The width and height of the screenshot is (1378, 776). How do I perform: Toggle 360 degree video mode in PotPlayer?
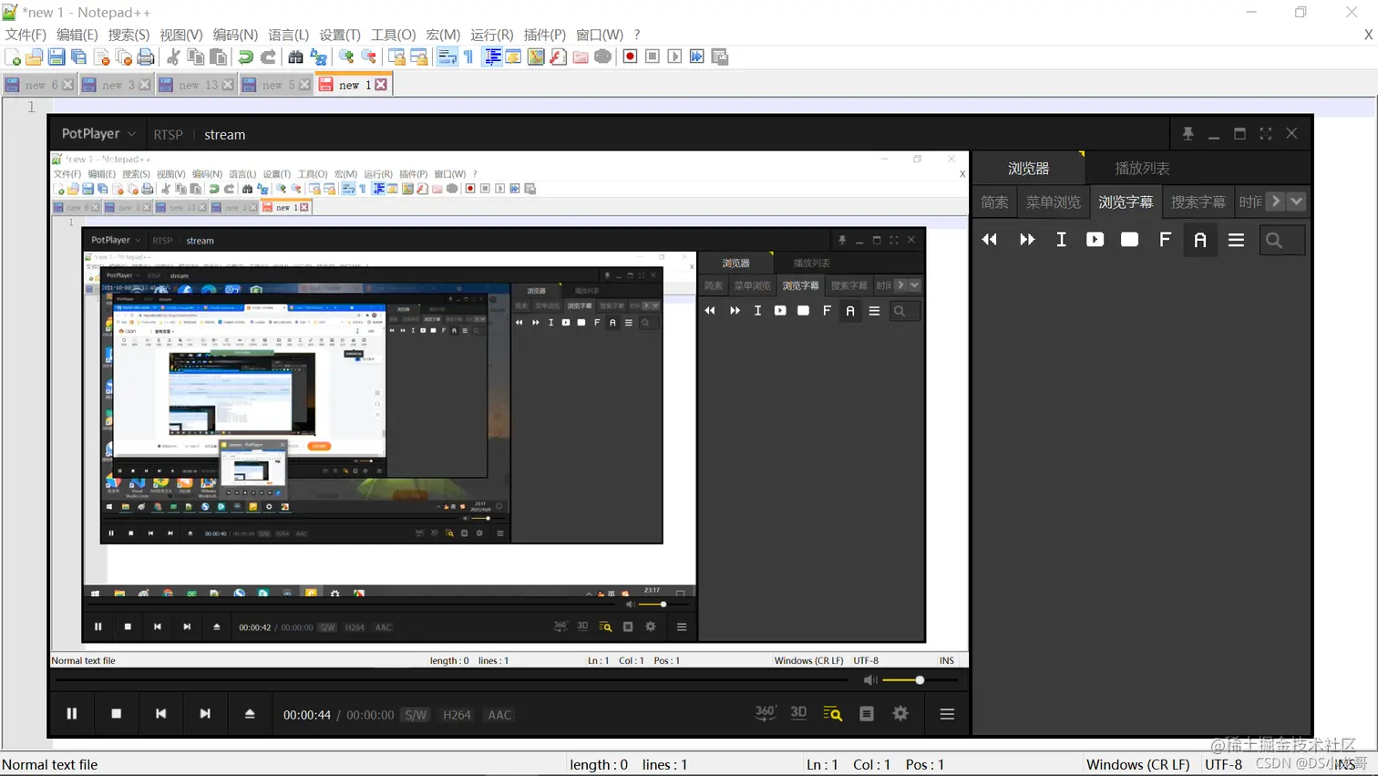tap(766, 713)
